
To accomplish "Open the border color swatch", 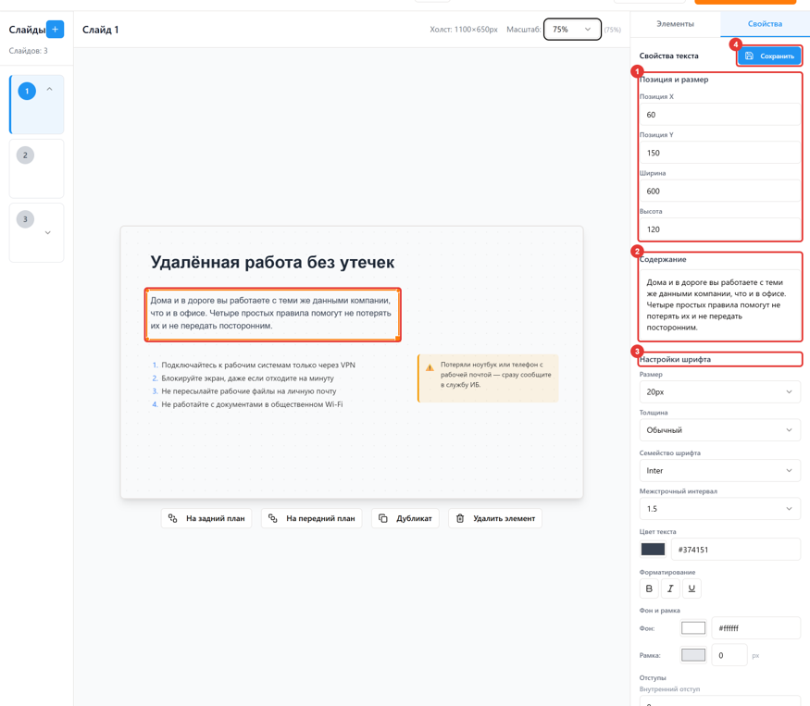I will (x=693, y=655).
